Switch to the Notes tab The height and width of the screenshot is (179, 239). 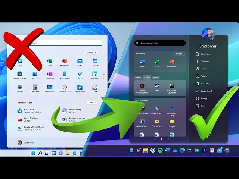click(x=138, y=78)
